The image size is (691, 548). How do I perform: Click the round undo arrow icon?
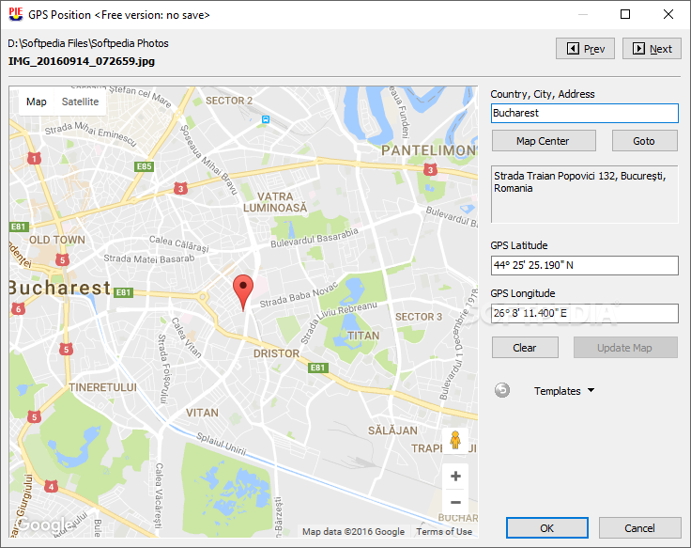(x=502, y=390)
